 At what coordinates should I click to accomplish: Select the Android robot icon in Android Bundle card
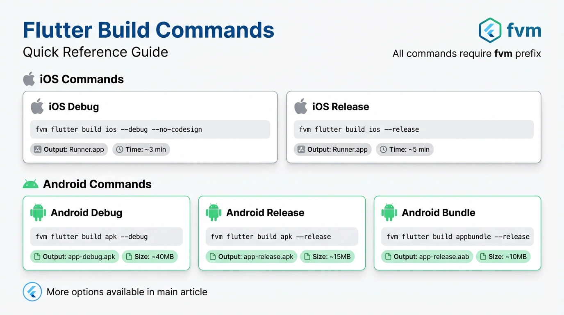389,212
